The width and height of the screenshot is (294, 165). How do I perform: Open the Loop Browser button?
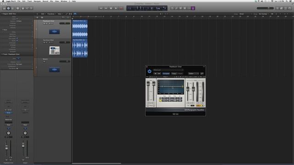click(x=286, y=8)
